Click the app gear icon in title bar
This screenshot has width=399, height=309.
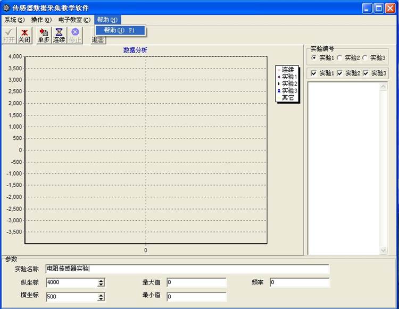tap(6, 8)
